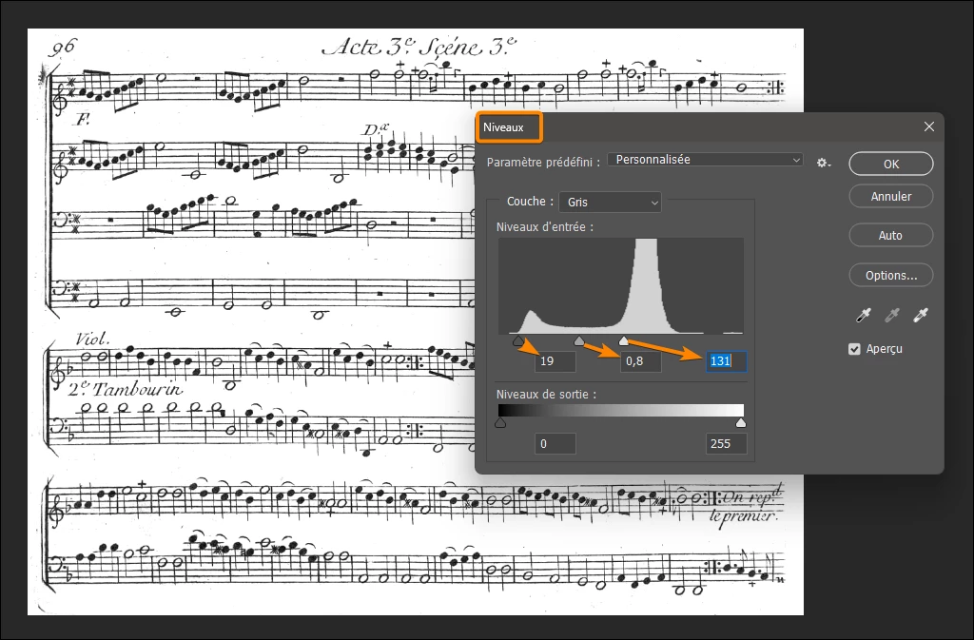Click the output field showing 255

tap(726, 444)
